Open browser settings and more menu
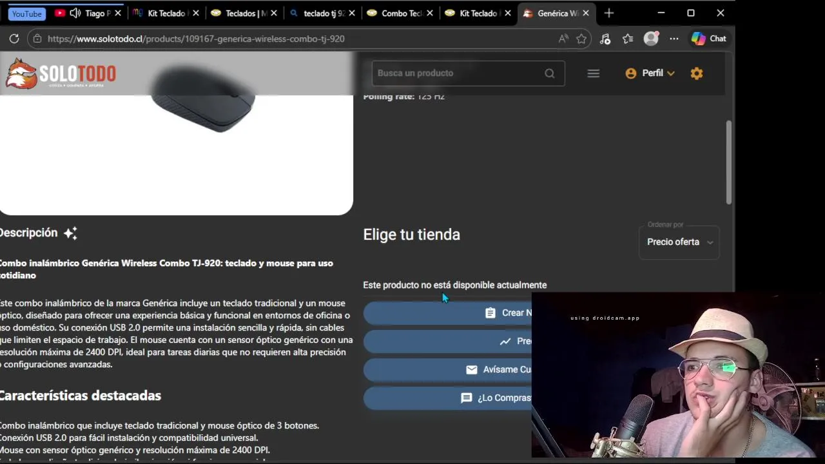The height and width of the screenshot is (464, 825). click(674, 39)
